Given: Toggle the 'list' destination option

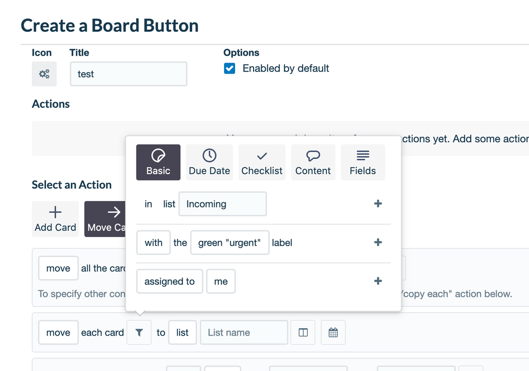Looking at the screenshot, I should 182,333.
